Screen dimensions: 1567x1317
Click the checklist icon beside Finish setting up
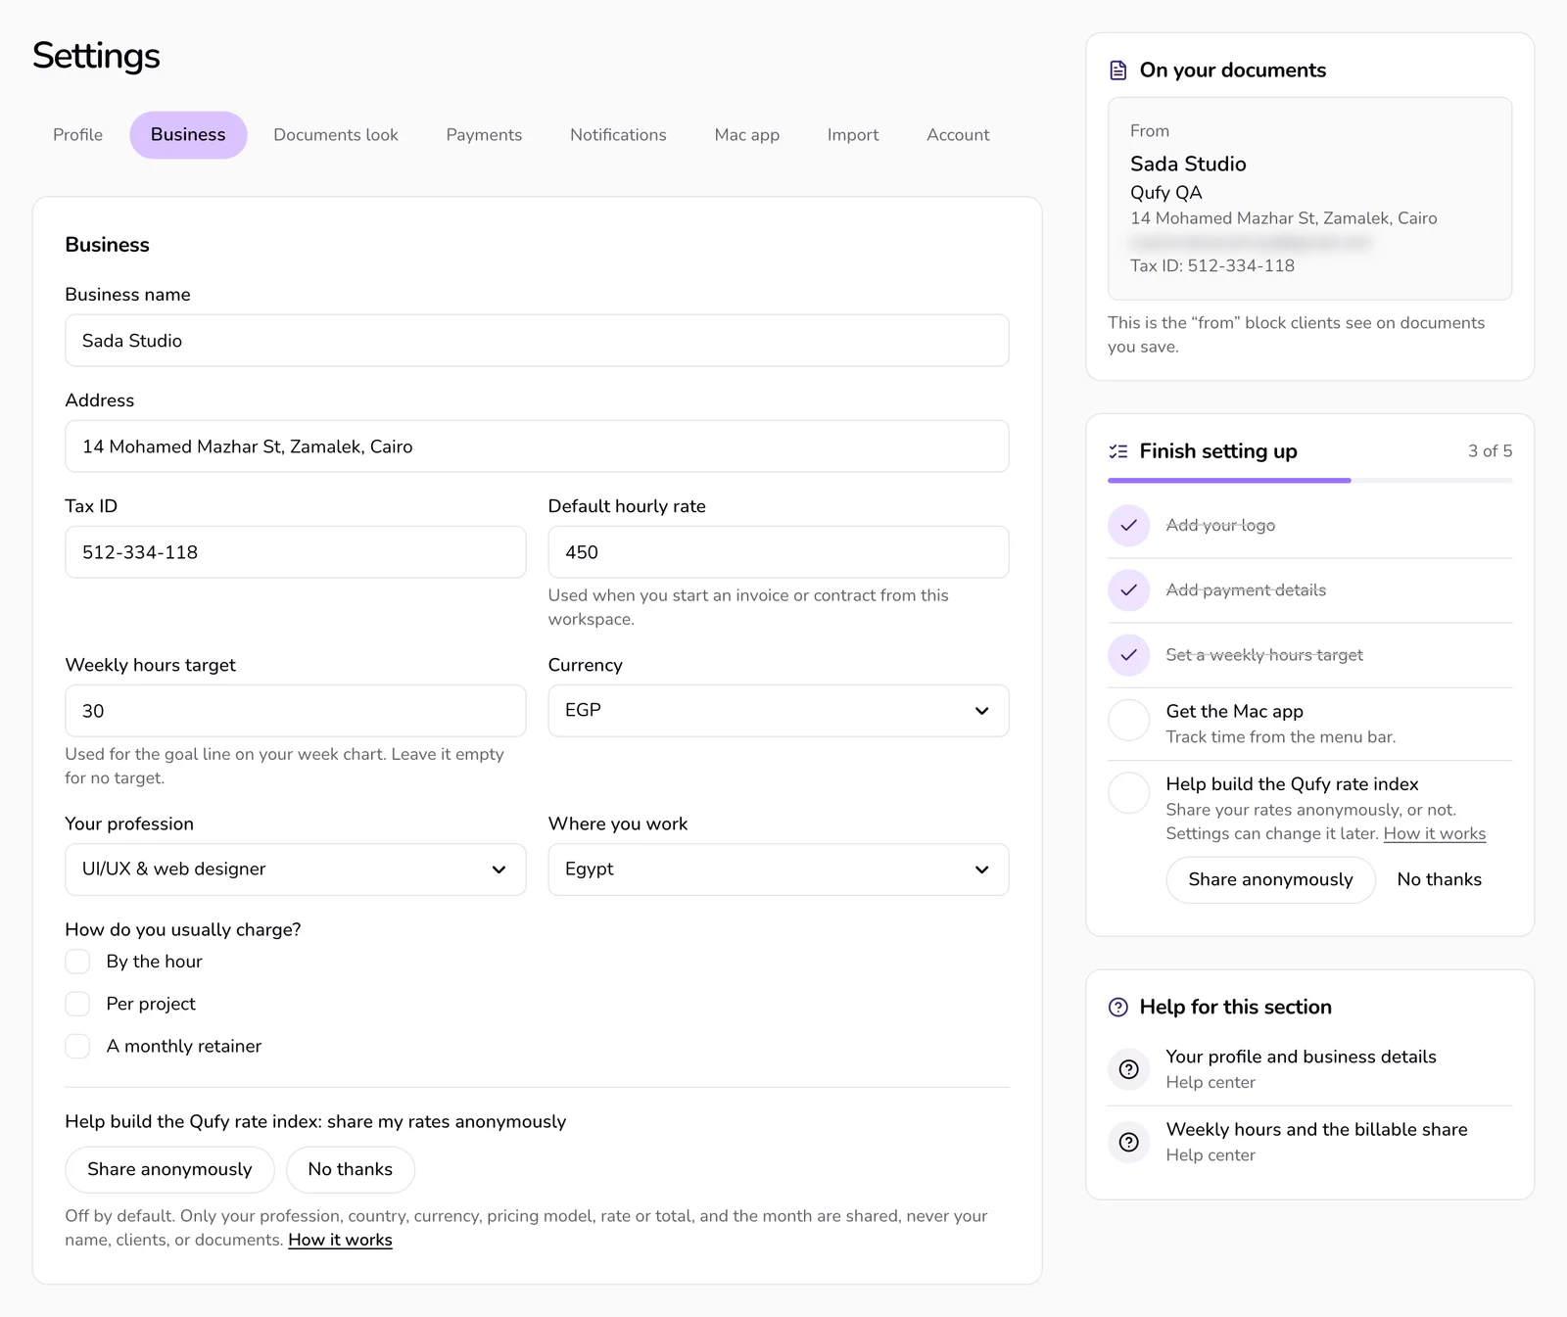pos(1117,451)
